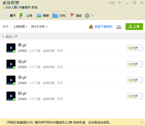Open the 极速下载特权 link

(x=104, y=27)
